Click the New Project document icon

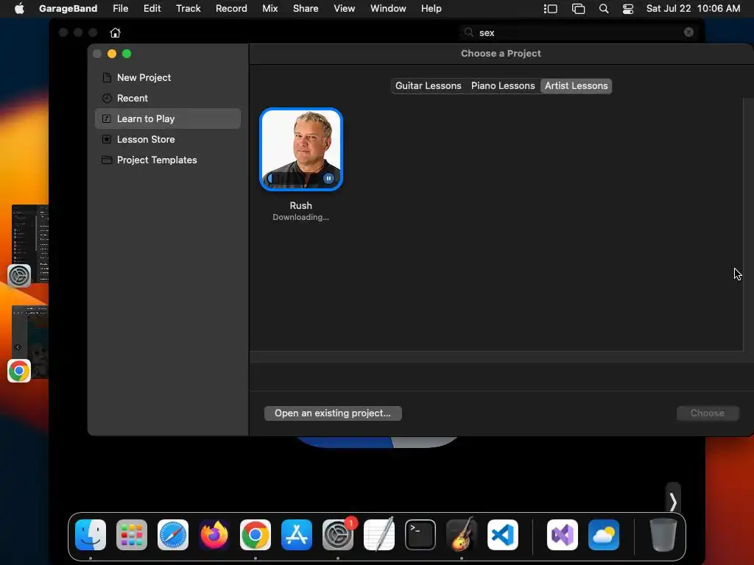pos(107,77)
